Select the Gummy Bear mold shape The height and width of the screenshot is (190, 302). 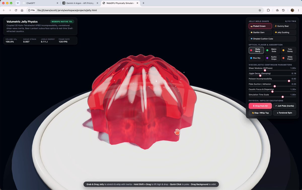click(284, 26)
